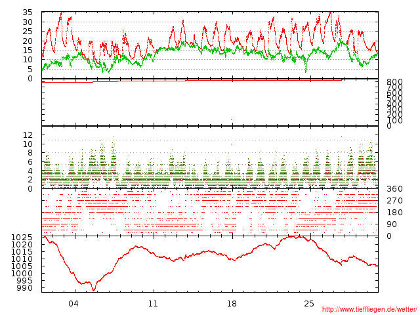Click the "995" pressure axis label
The width and height of the screenshot is (420, 315).
point(25,281)
